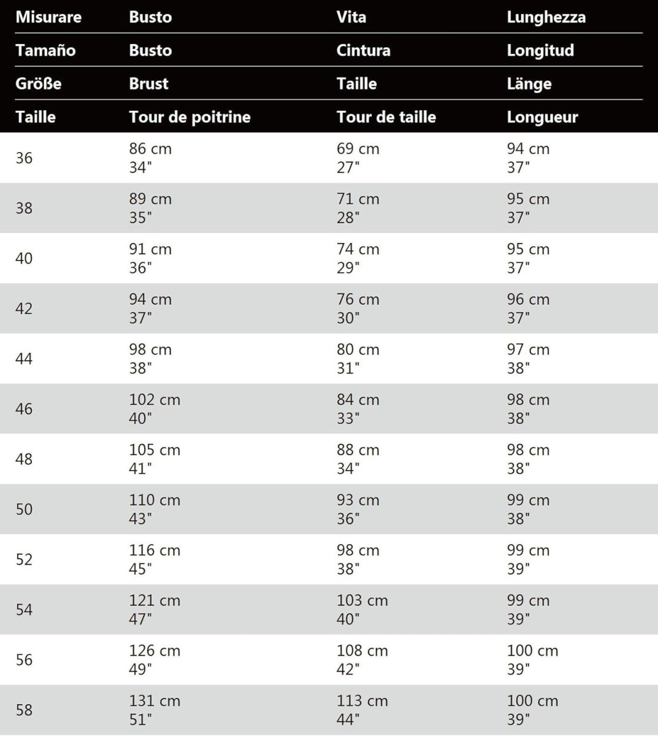
Task: Select the '97 cm' length value
Action: (528, 350)
